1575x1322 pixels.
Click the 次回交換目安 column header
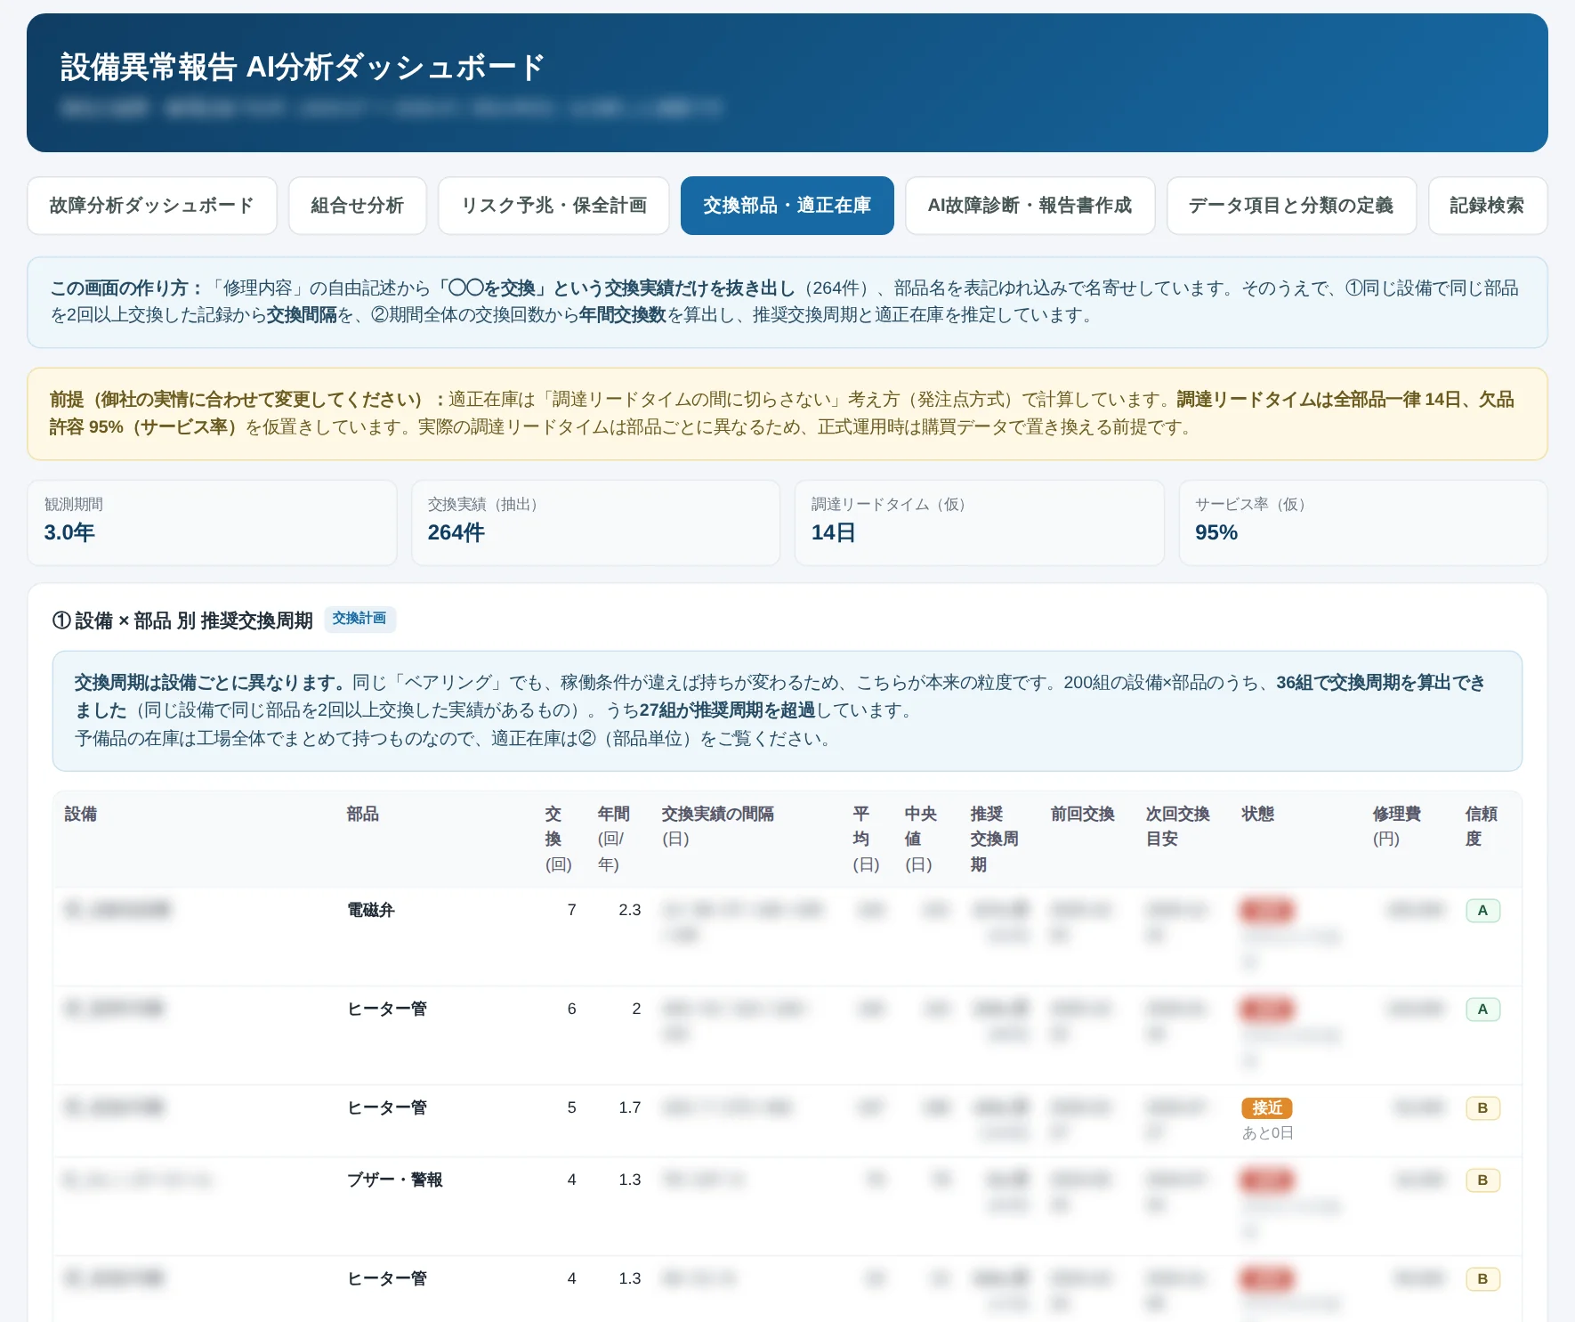pyautogui.click(x=1178, y=826)
